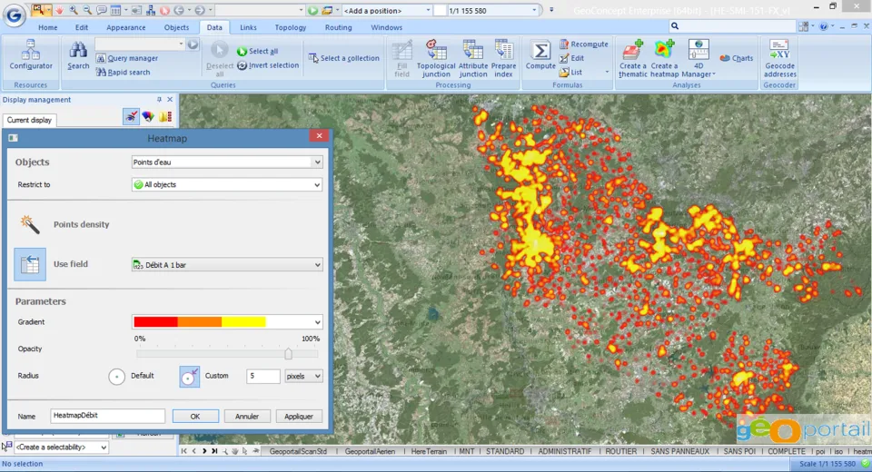Click the HeatmapDébit name field
Image resolution: width=872 pixels, height=472 pixels.
point(108,416)
